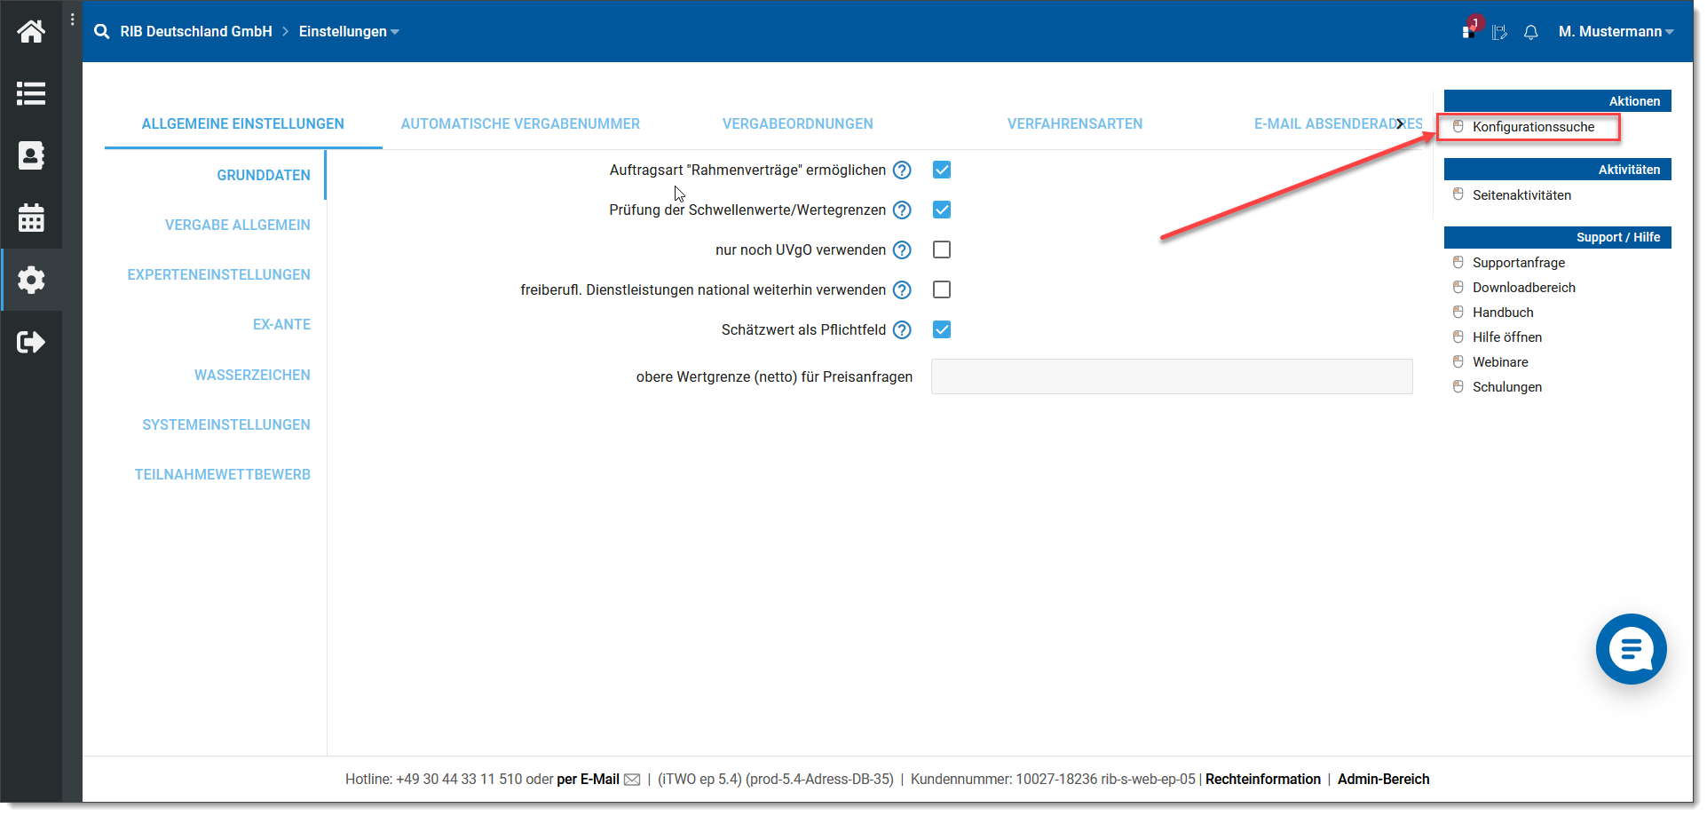
Task: Open Schulungen link
Action: pyautogui.click(x=1507, y=387)
